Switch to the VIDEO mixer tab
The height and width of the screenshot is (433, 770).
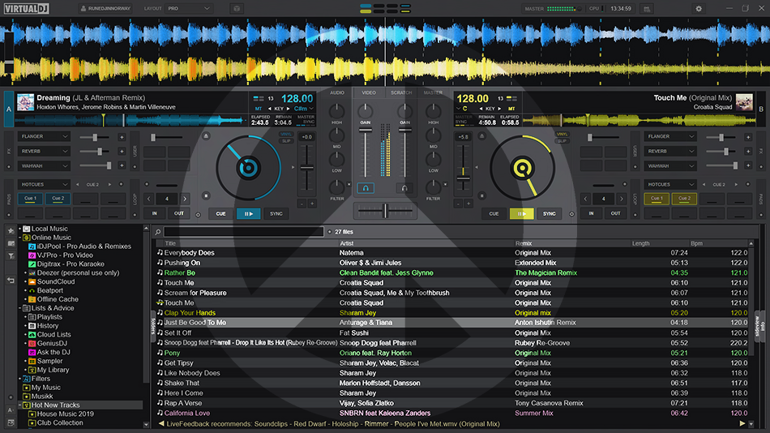pyautogui.click(x=369, y=92)
